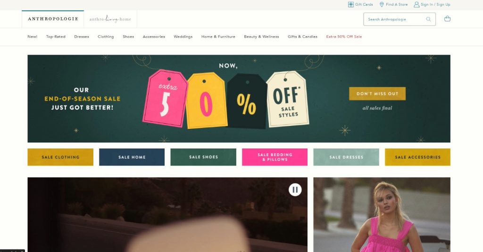Open the shopping bag icon
This screenshot has height=252, width=483.
(x=447, y=19)
